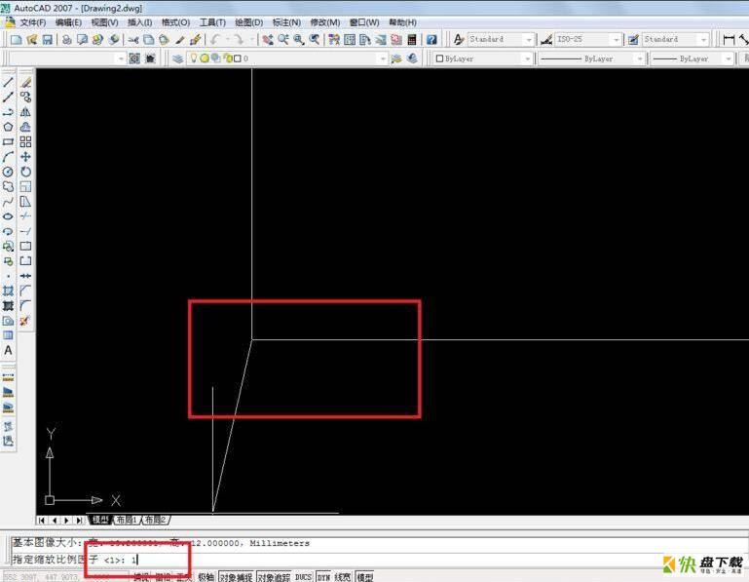Open the 格式(O) menu
749x582 pixels.
175,22
